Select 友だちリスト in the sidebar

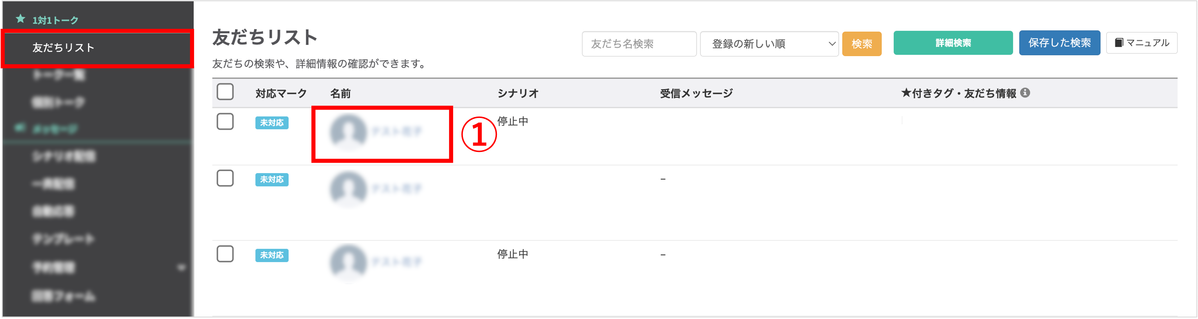(x=63, y=47)
